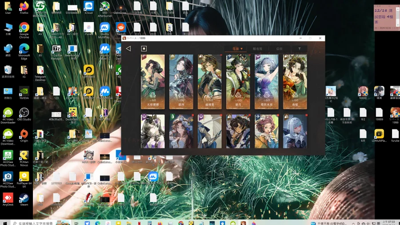Open the Windows Start button
Image resolution: width=400 pixels, height=225 pixels.
point(5,223)
